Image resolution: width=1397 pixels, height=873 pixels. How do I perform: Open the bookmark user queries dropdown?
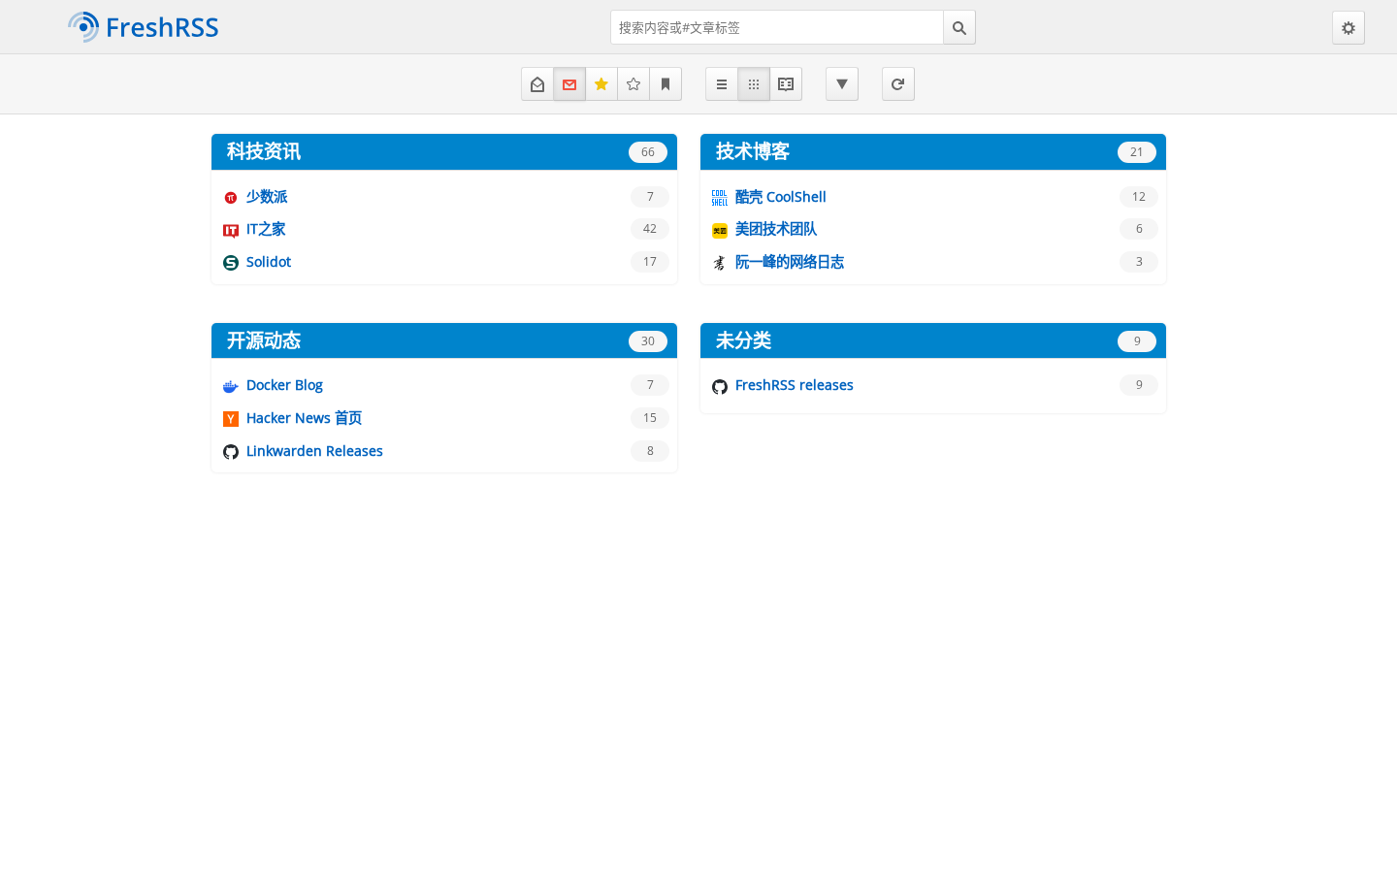(666, 84)
